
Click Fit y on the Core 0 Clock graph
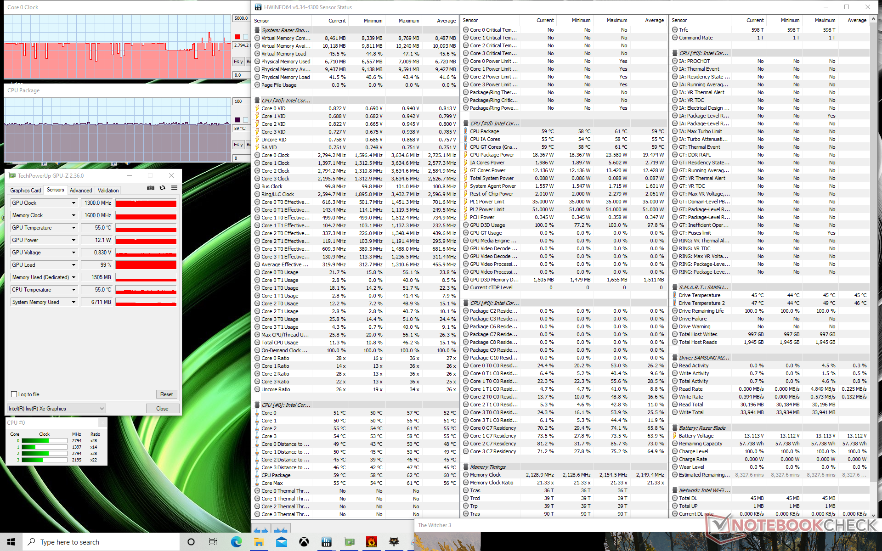[238, 62]
